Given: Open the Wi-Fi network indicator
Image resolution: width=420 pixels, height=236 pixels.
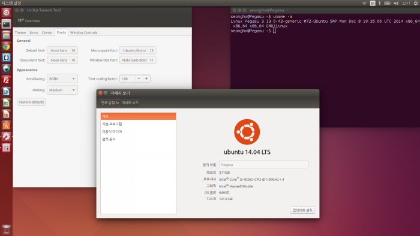Looking at the screenshot, I should click(x=364, y=3).
